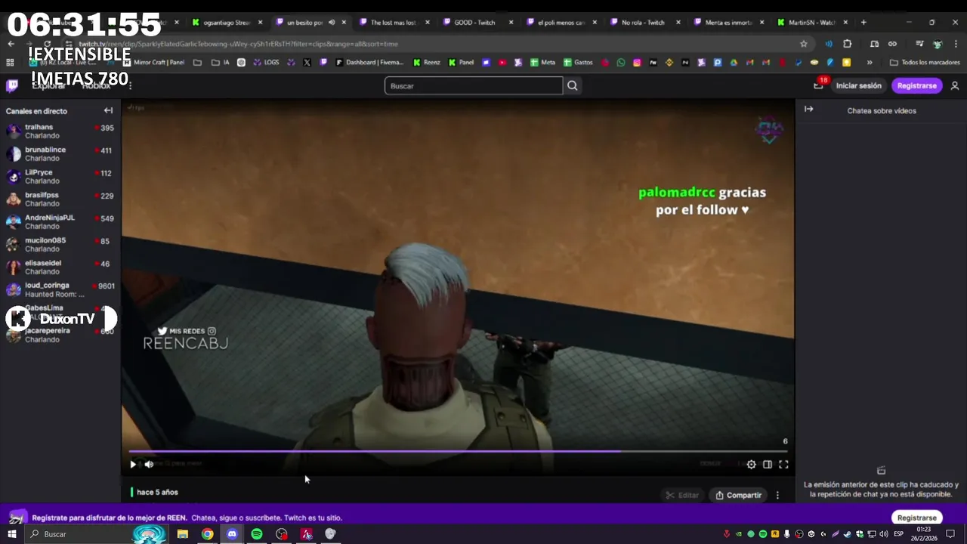The height and width of the screenshot is (544, 967).
Task: Open tralhans channel in the sidebar
Action: (x=60, y=131)
